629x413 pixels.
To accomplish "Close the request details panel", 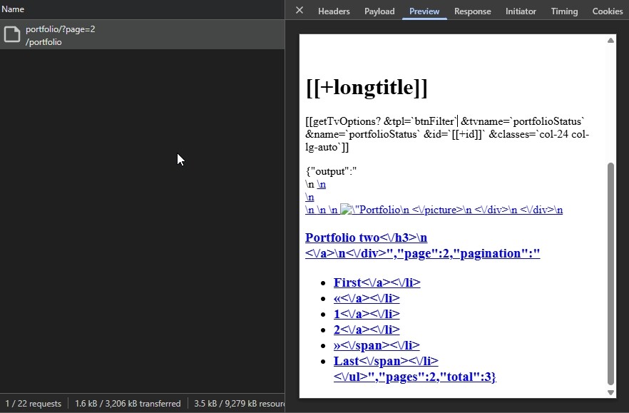I will [300, 11].
